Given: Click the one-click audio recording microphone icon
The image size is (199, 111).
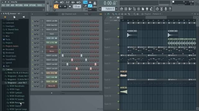Looking at the screenshot, I should [x=166, y=9].
